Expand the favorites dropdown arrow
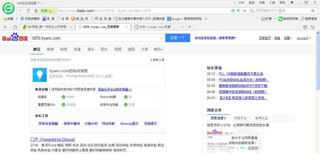 (17, 18)
